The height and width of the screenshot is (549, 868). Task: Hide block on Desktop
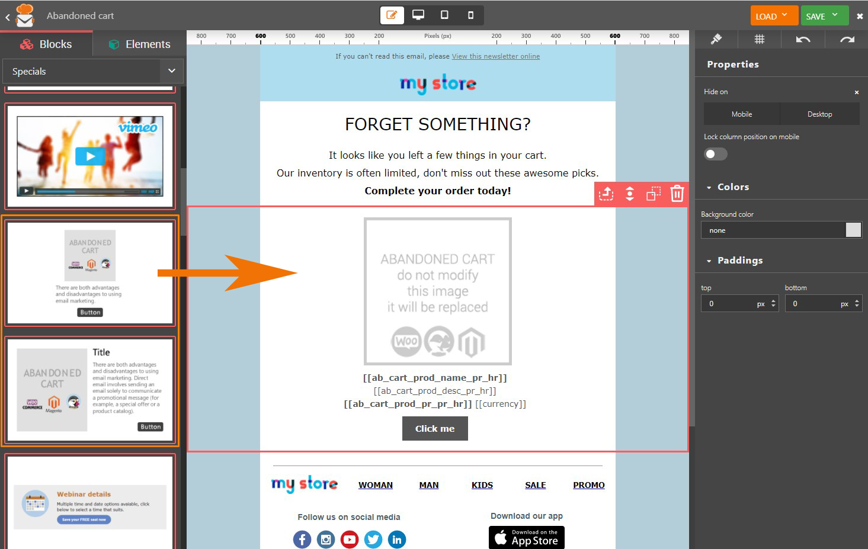pos(820,114)
